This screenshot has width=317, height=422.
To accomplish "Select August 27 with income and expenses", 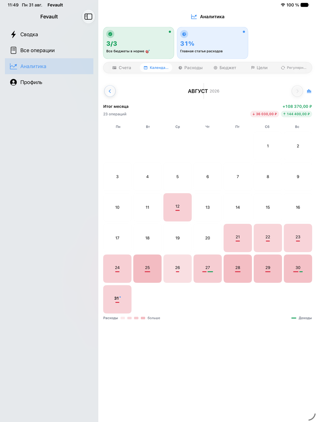I will click(207, 269).
